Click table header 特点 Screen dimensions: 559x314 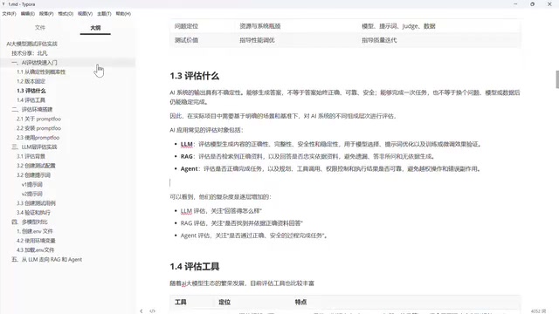[300, 302]
